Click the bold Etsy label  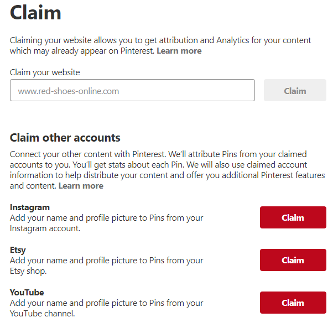18,250
